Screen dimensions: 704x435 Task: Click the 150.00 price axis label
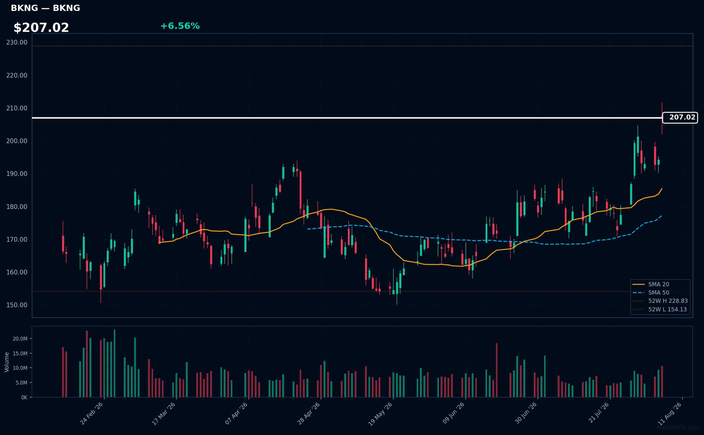pyautogui.click(x=17, y=305)
